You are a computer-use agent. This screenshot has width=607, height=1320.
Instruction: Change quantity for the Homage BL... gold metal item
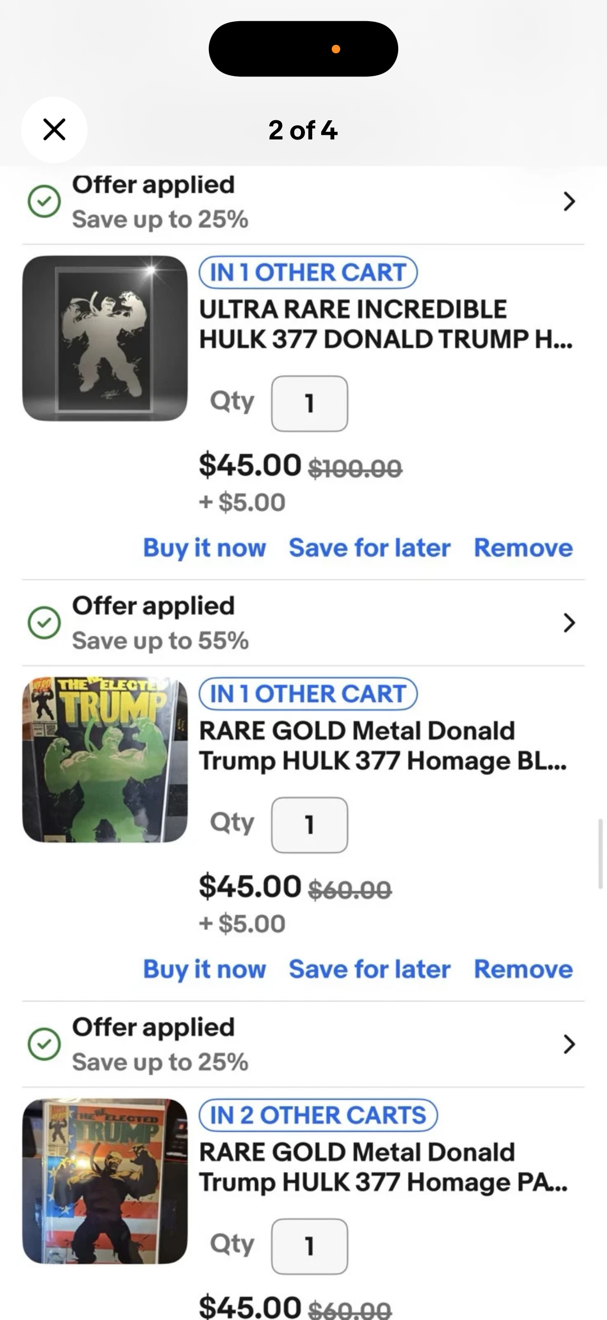310,825
